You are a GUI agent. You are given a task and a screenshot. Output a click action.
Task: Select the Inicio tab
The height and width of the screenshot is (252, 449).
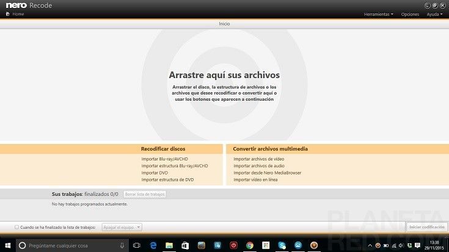click(224, 24)
